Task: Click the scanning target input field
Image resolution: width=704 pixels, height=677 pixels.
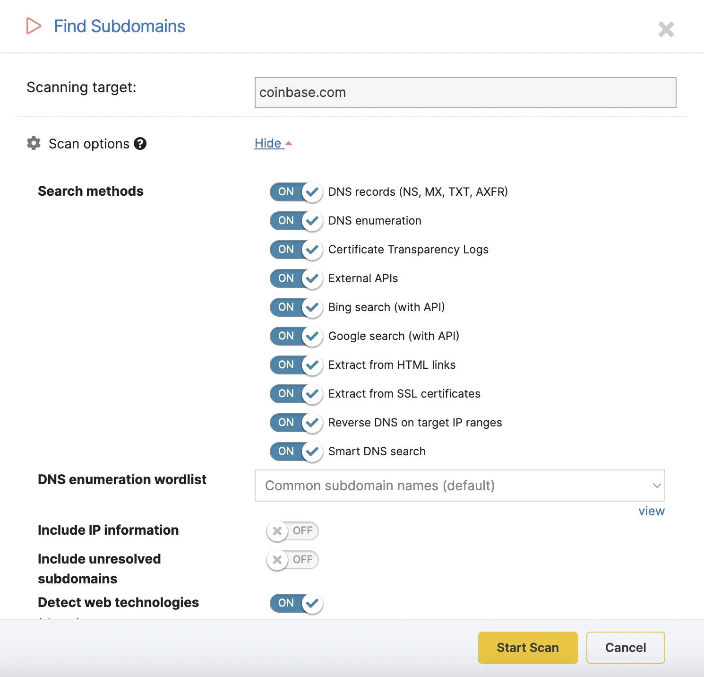Action: (x=464, y=93)
